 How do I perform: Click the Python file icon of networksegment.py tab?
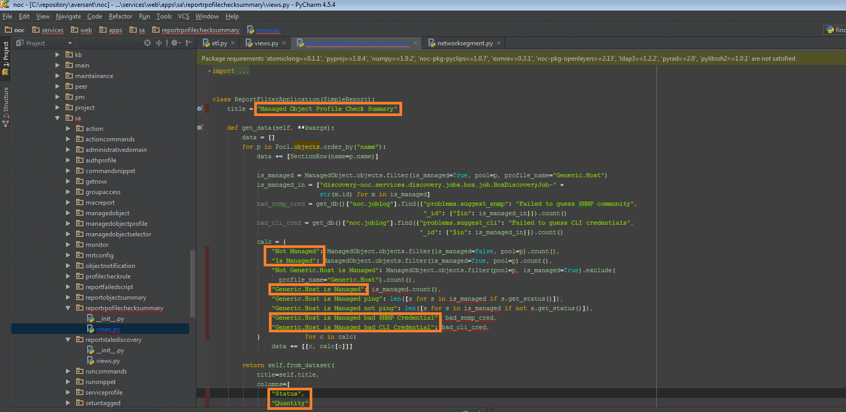tap(432, 43)
